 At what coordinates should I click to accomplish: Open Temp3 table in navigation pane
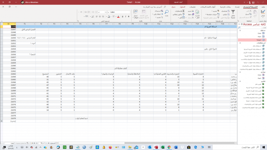[252, 40]
